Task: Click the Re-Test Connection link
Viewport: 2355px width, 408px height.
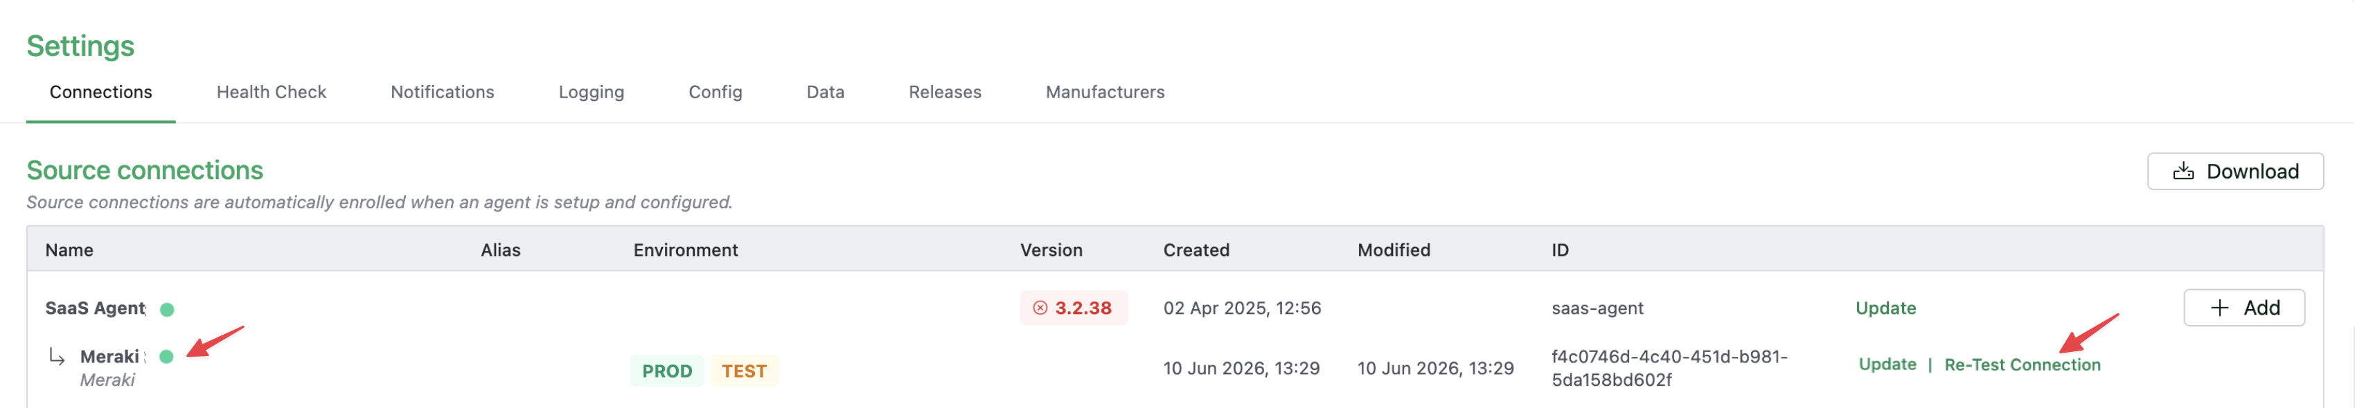Action: pos(2023,365)
